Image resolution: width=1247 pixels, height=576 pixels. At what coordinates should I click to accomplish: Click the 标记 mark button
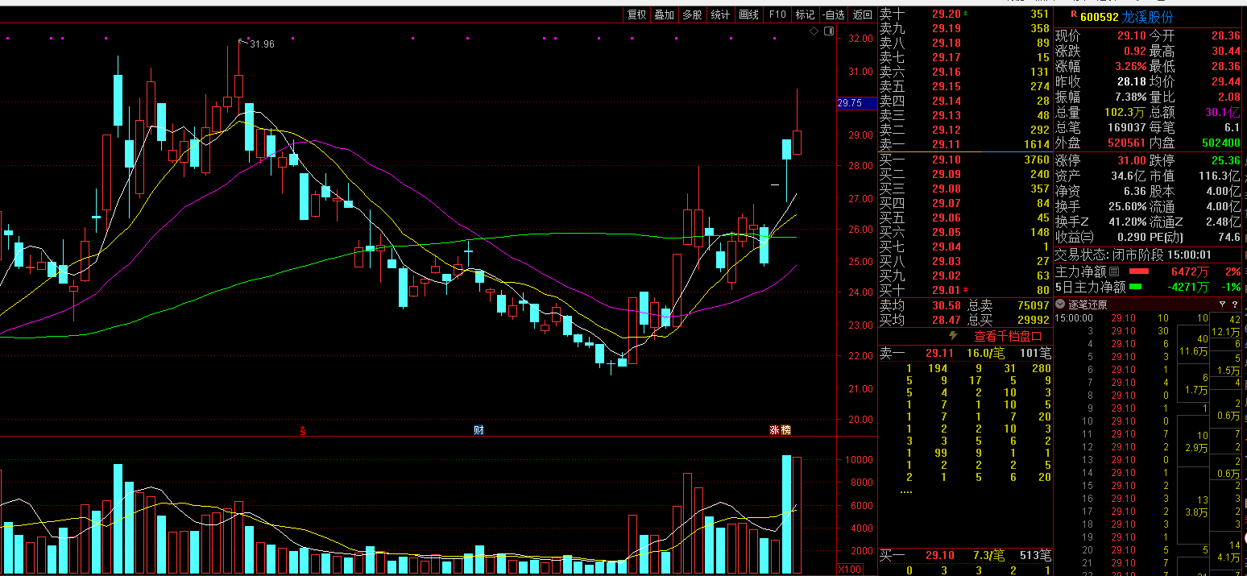(805, 15)
